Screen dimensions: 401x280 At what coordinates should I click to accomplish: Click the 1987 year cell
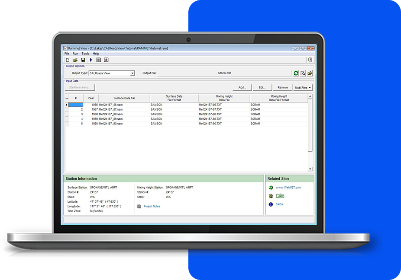91,109
